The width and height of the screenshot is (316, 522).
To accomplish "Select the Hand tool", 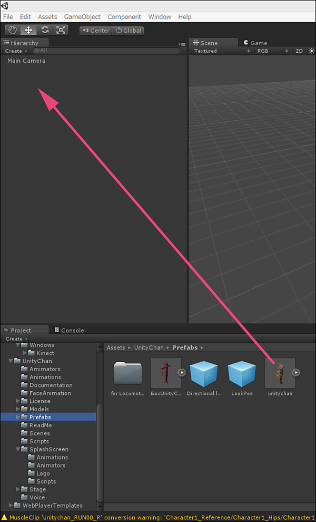I will click(x=13, y=30).
